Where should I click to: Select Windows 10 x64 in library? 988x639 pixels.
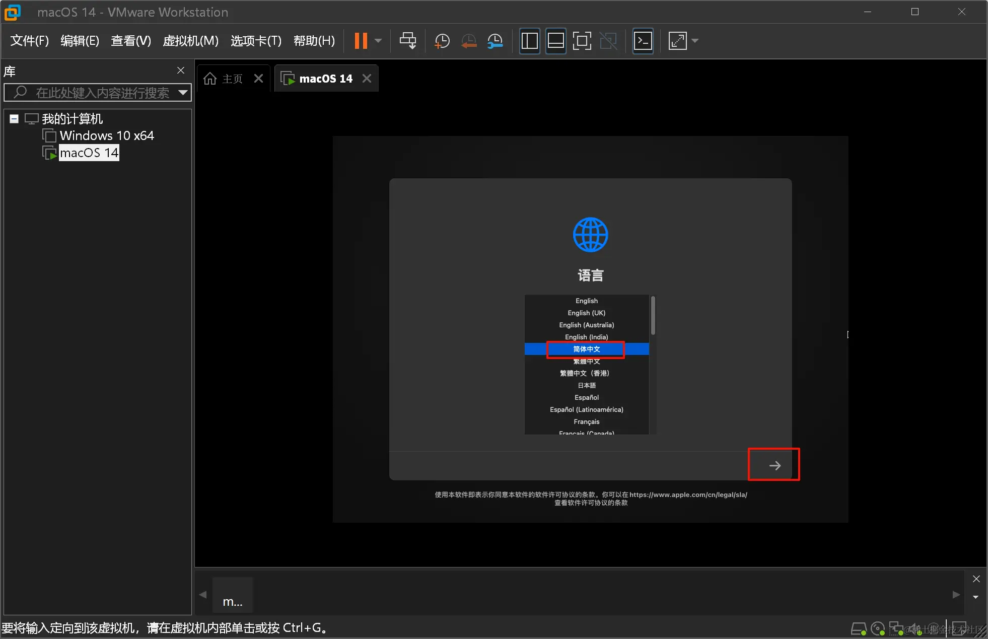tap(106, 135)
